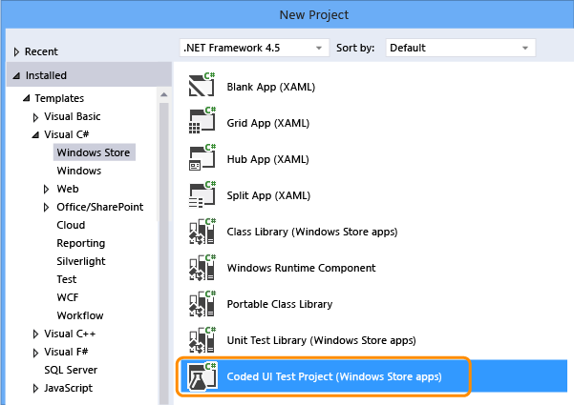This screenshot has width=574, height=405.
Task: Click the Coded UI Test Project flask icon
Action: click(x=202, y=376)
